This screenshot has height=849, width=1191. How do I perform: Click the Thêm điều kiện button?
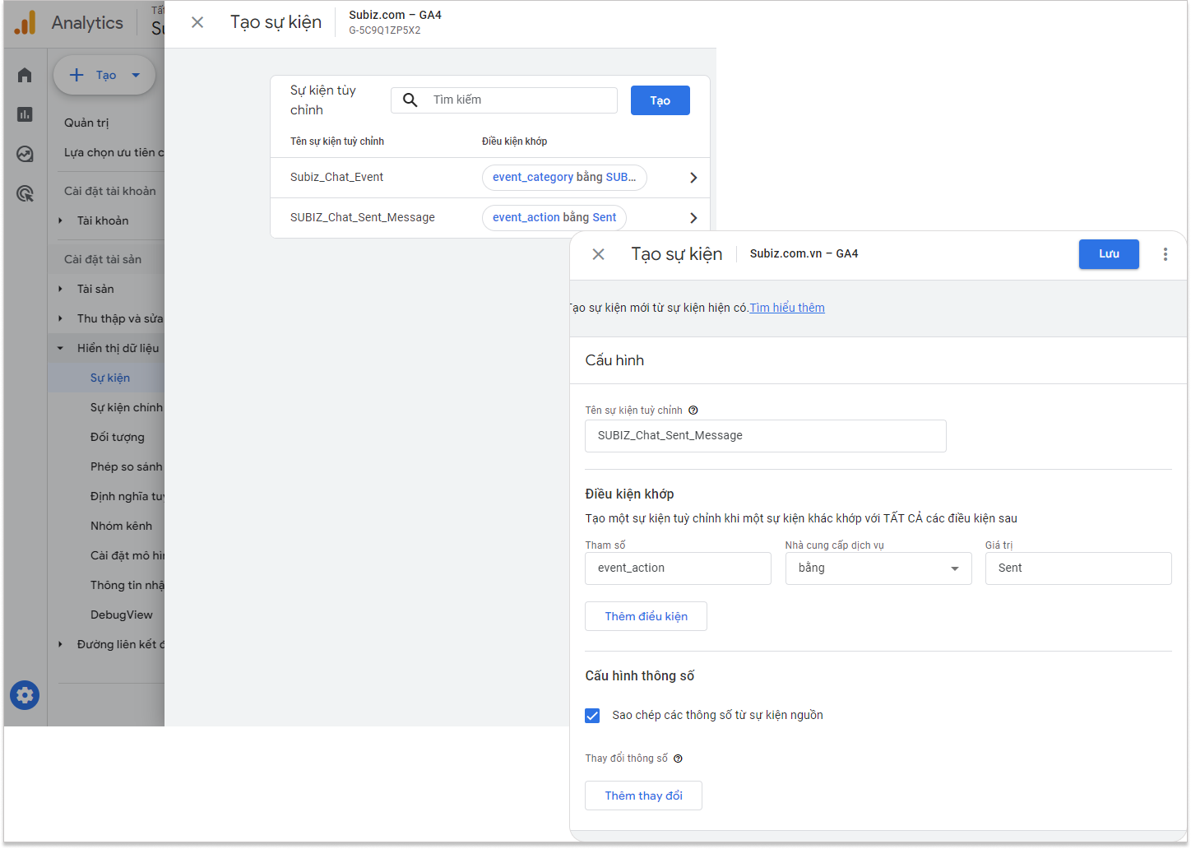point(646,616)
